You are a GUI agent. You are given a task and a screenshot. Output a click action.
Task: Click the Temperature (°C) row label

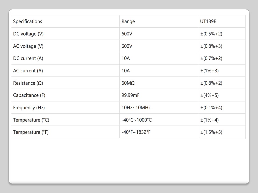click(31, 120)
